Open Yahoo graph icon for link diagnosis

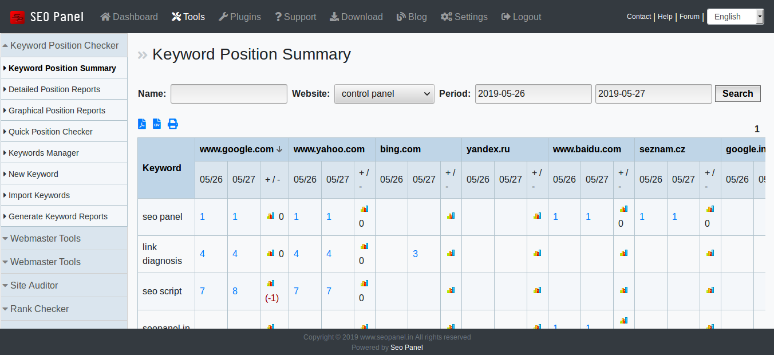click(364, 246)
